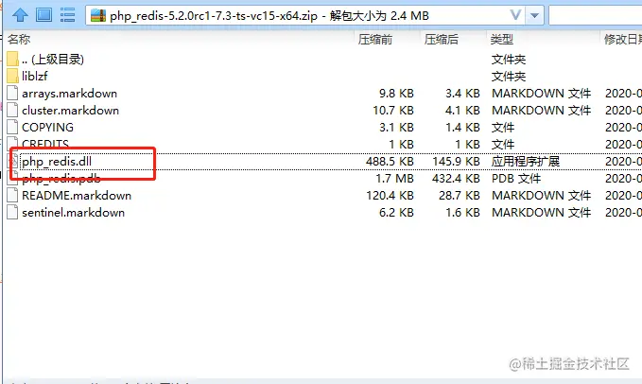The image size is (642, 384).
Task: Click the parent directory folder icon
Action: pyautogui.click(x=12, y=59)
